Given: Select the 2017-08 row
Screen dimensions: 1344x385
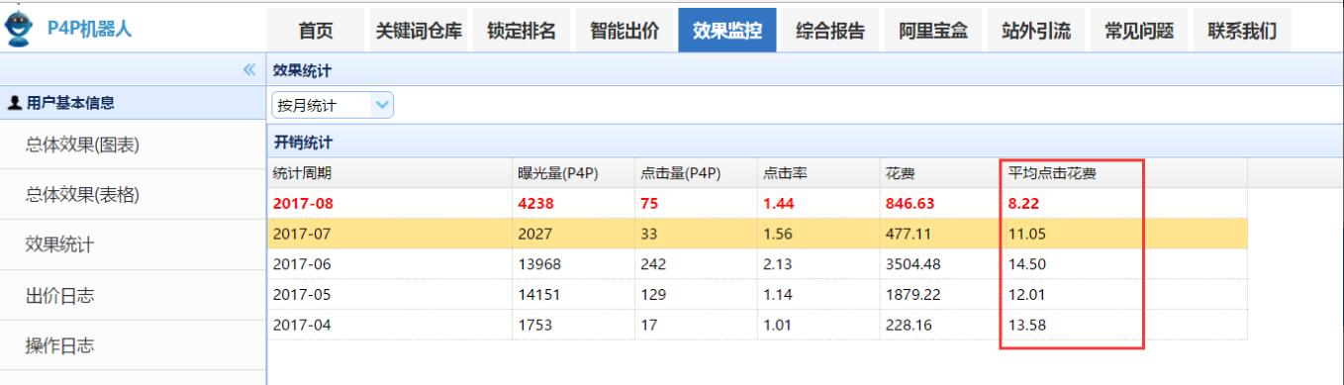Looking at the screenshot, I should [x=757, y=205].
